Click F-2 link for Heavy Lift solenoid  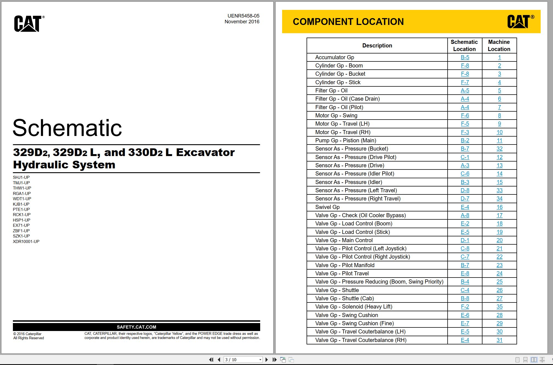coord(465,307)
